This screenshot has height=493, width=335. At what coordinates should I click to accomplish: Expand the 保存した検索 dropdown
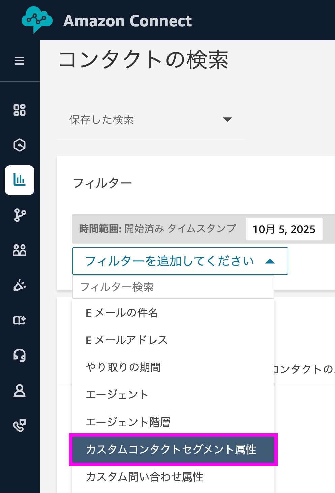(151, 120)
